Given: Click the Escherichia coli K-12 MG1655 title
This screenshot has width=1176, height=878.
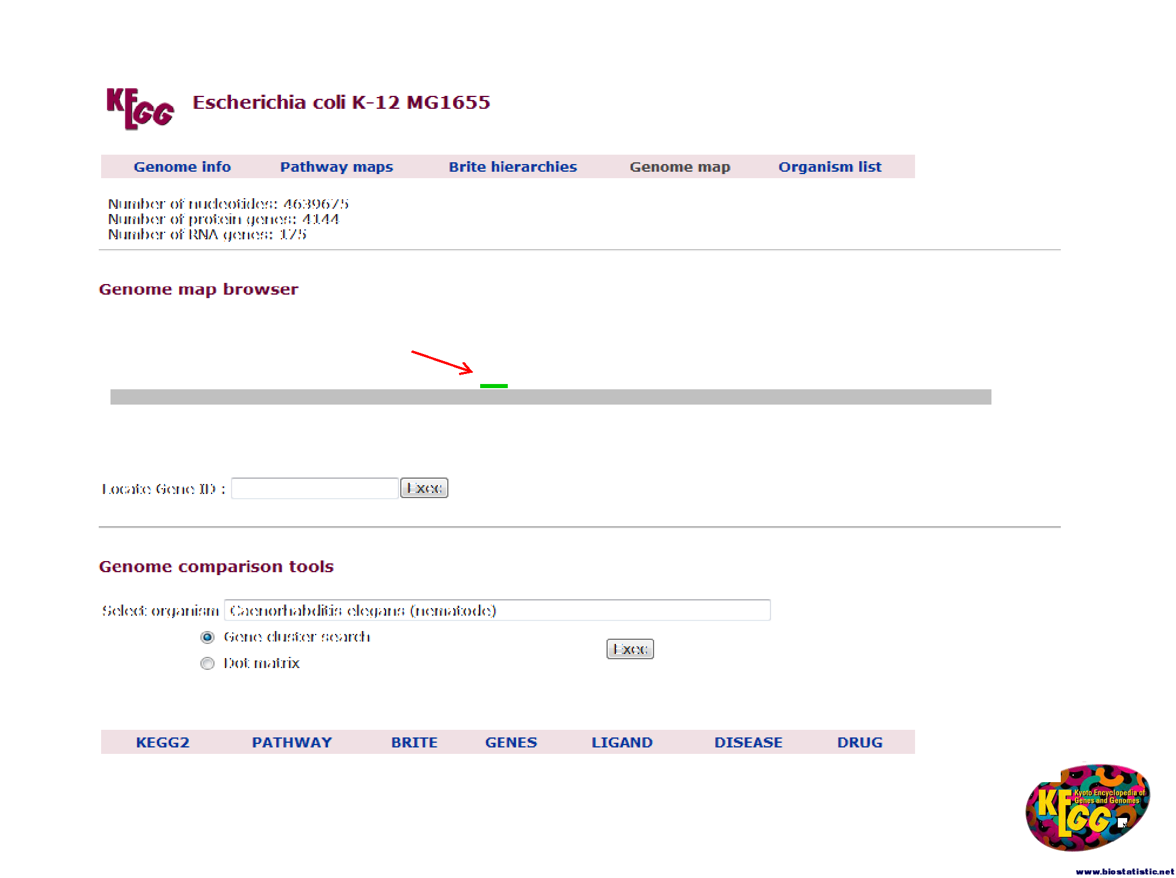Looking at the screenshot, I should coord(341,102).
